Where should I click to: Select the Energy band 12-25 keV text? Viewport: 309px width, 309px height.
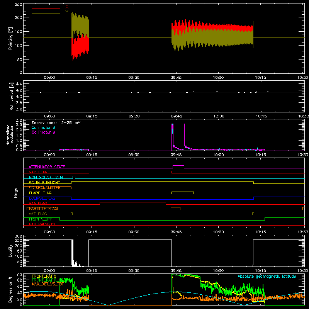[x=56, y=123]
